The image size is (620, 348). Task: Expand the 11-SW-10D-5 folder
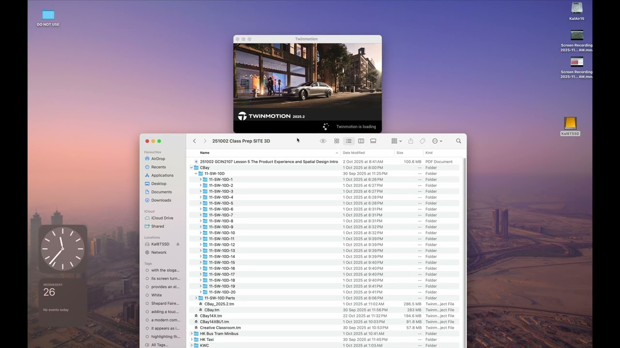pos(201,203)
